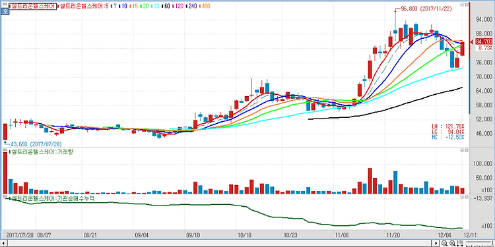This screenshot has width=495, height=247.
Task: Minimize the 기관순매수누적 pane
Action: click(x=462, y=197)
